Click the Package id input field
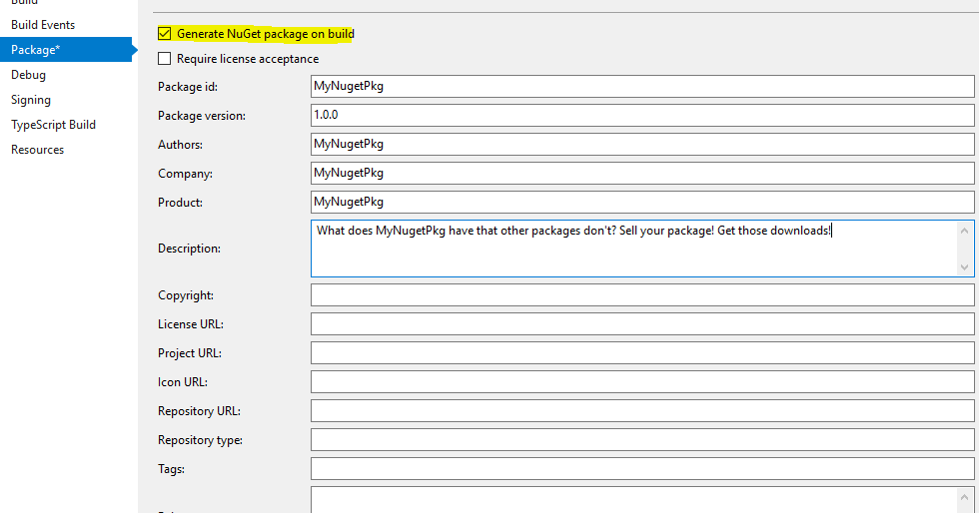Image resolution: width=979 pixels, height=513 pixels. [642, 86]
